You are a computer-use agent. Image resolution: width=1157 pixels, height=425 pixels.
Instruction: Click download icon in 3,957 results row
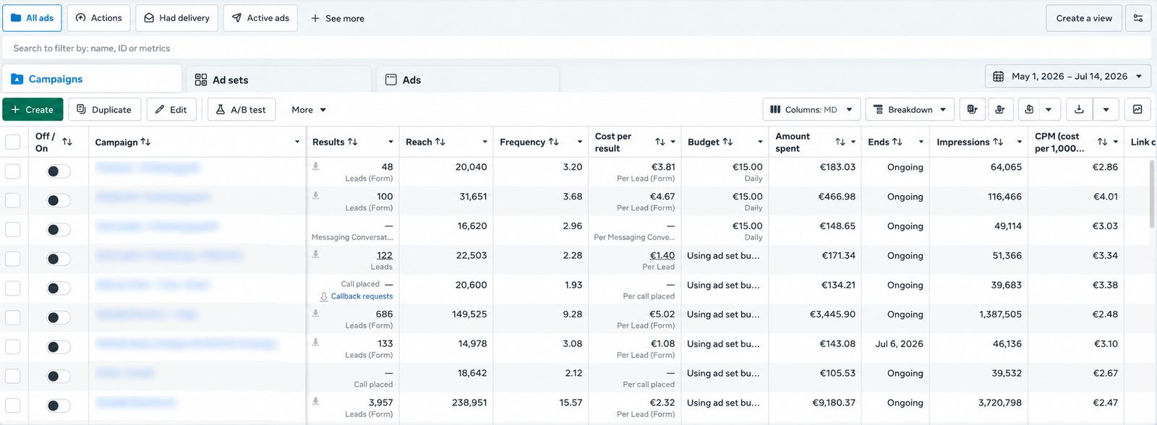316,402
